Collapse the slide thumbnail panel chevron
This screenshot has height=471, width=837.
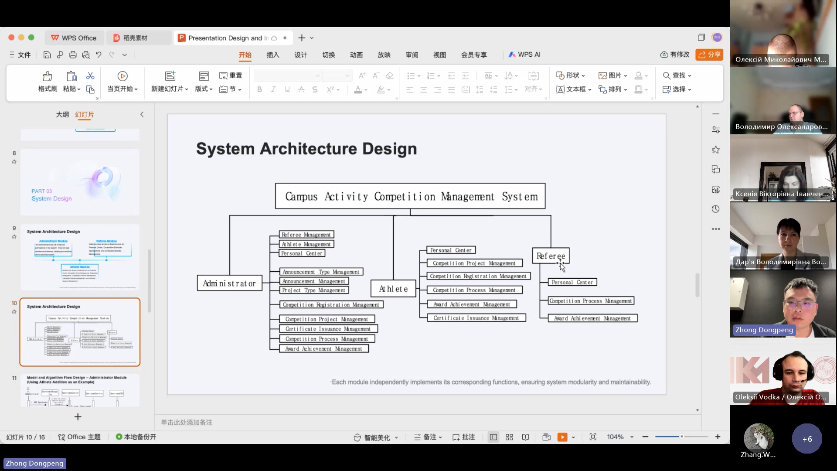[142, 114]
